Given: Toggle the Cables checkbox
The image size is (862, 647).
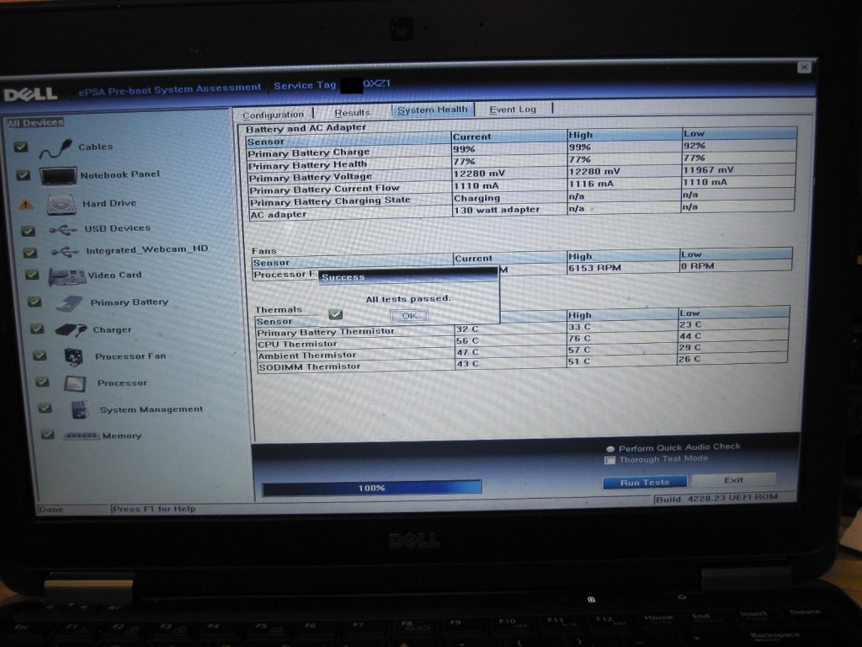Looking at the screenshot, I should coord(21,147).
